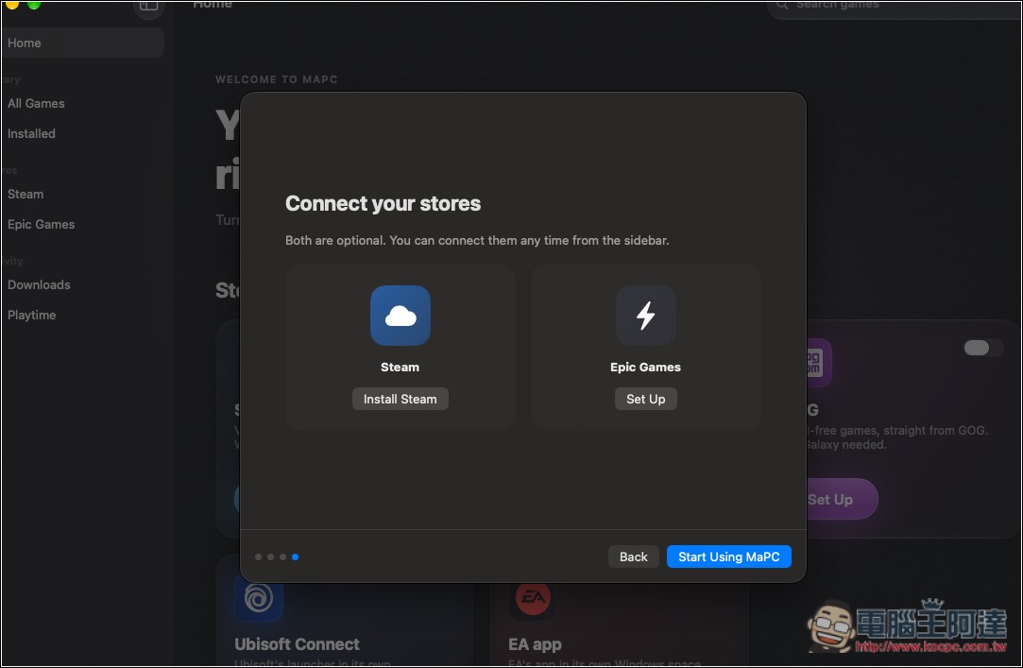
Task: Click the "Steam" label under the cloud icon
Action: coord(400,367)
